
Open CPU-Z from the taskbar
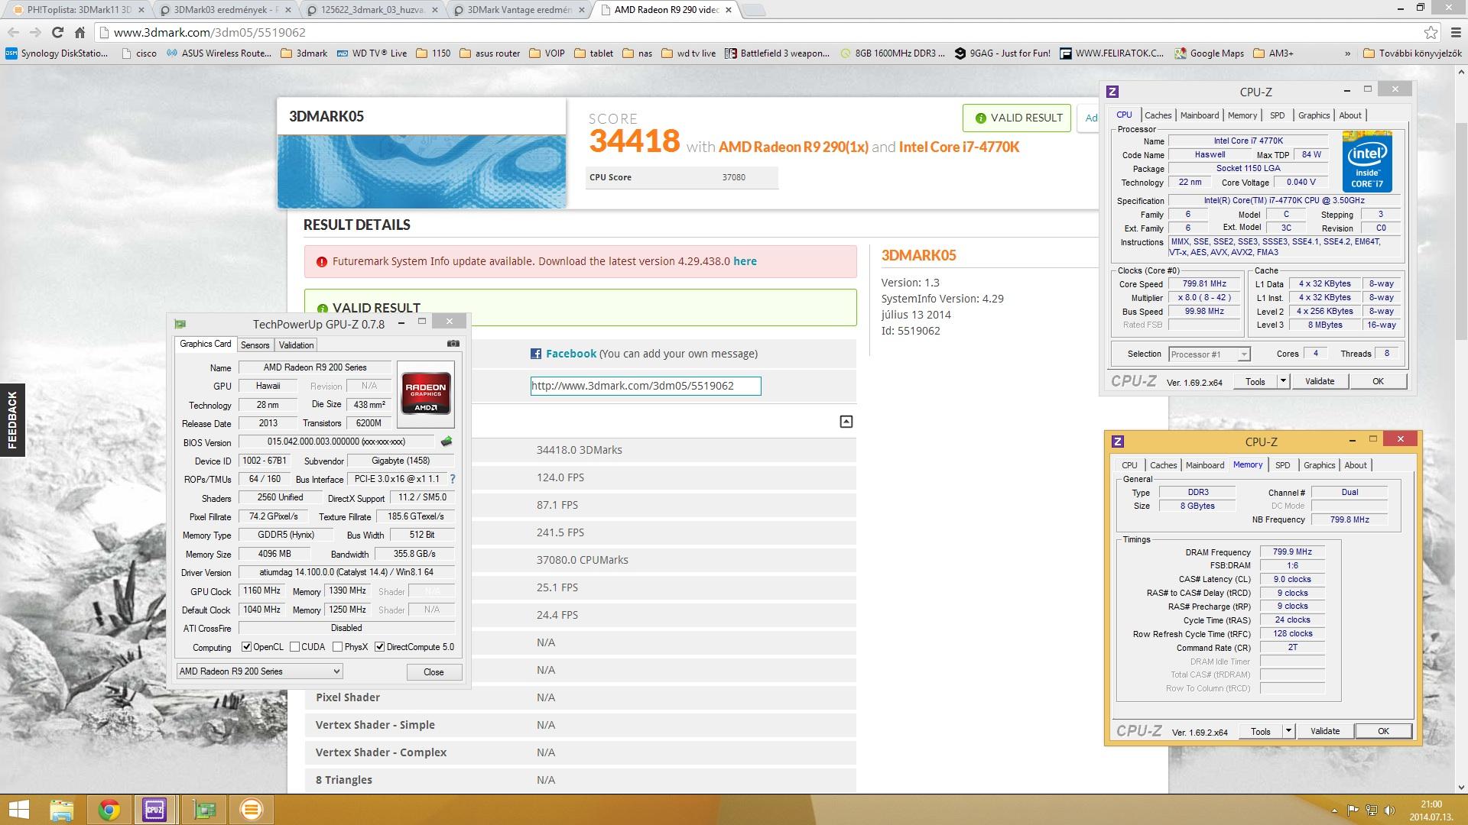pyautogui.click(x=154, y=809)
